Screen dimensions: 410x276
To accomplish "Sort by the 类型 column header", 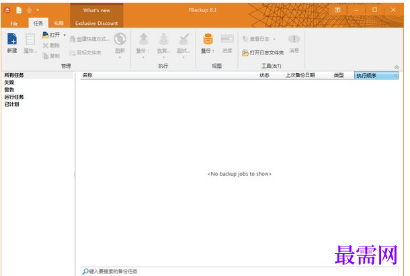I will [x=339, y=75].
